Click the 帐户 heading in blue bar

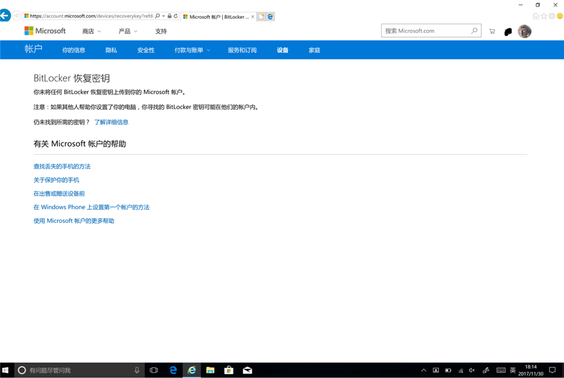[x=34, y=49]
